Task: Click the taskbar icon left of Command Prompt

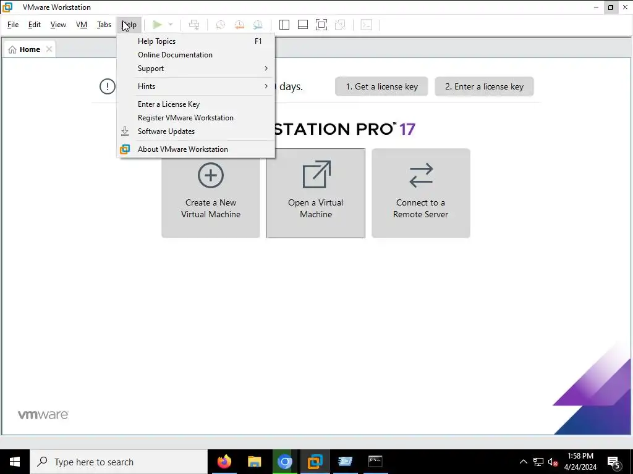Action: (x=345, y=462)
